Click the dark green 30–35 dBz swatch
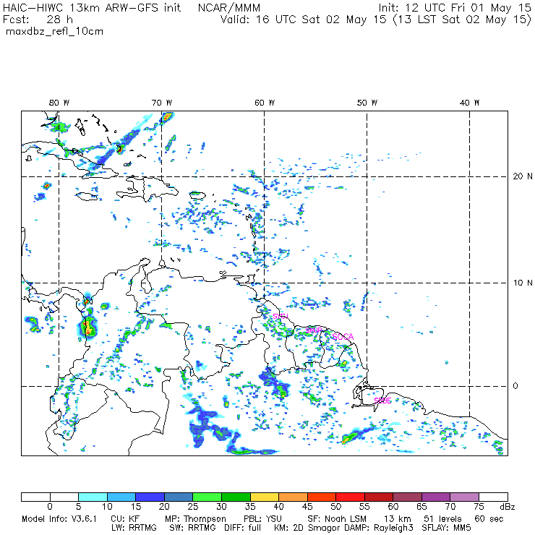 point(236,497)
